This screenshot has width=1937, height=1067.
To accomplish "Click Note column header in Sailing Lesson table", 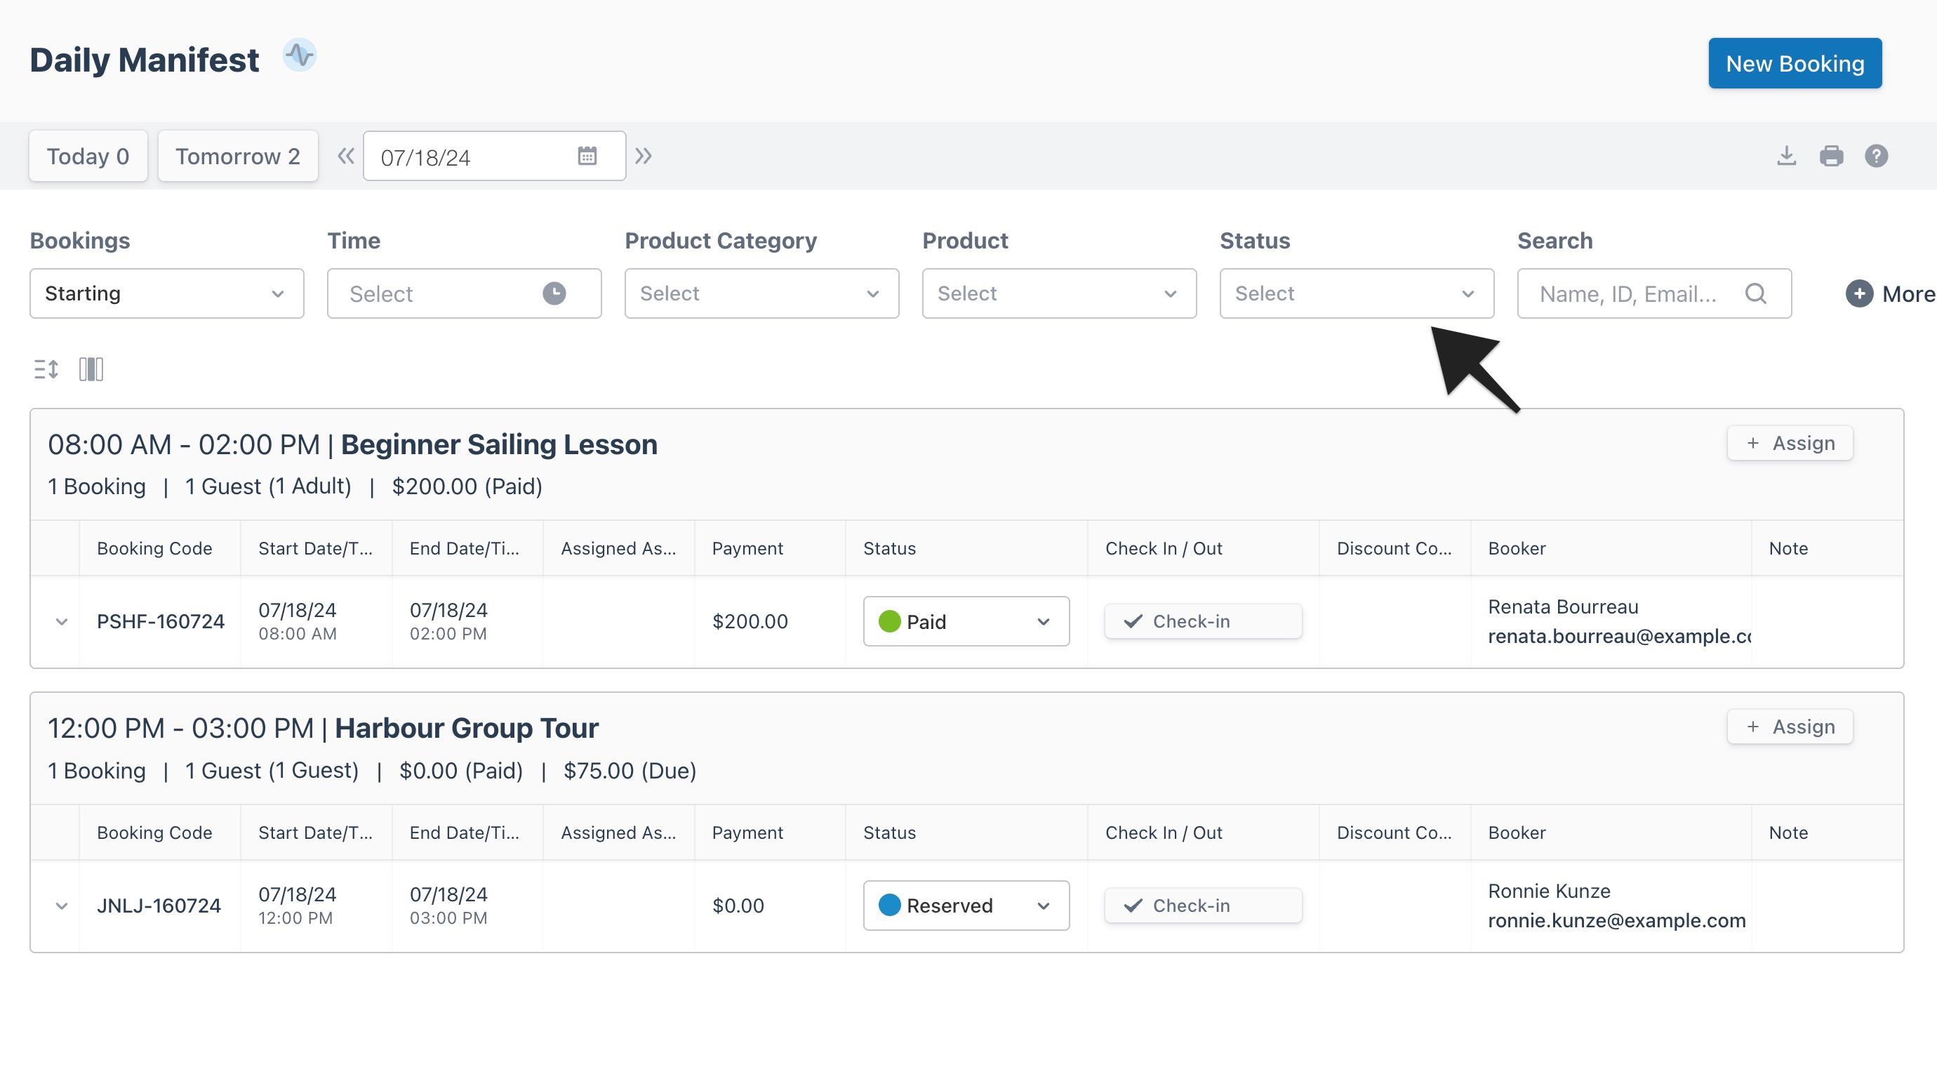I will coord(1788,548).
